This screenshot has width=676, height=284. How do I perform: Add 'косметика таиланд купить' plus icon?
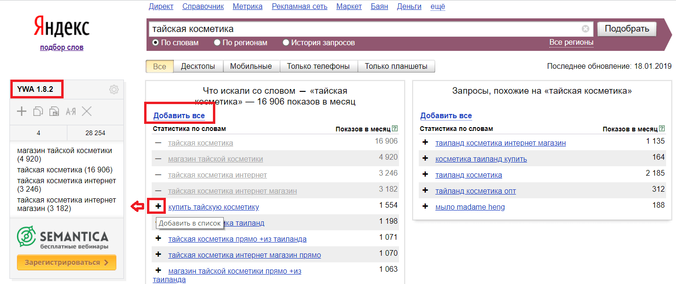click(x=425, y=158)
